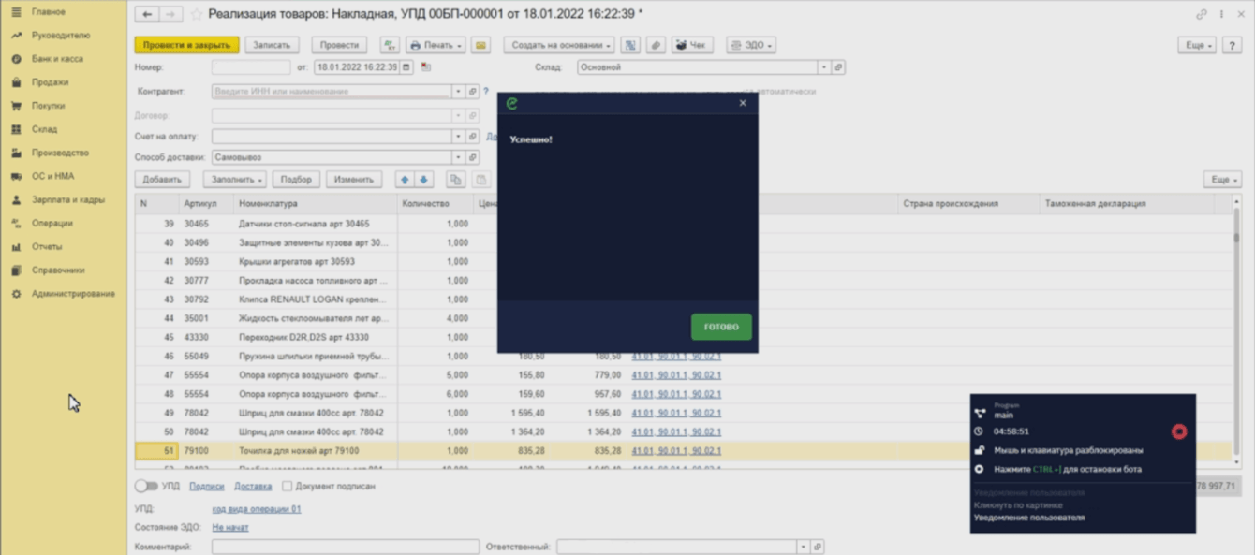Open the Счет на оплату record icon
Viewport: 1255px width, 555px height.
472,137
